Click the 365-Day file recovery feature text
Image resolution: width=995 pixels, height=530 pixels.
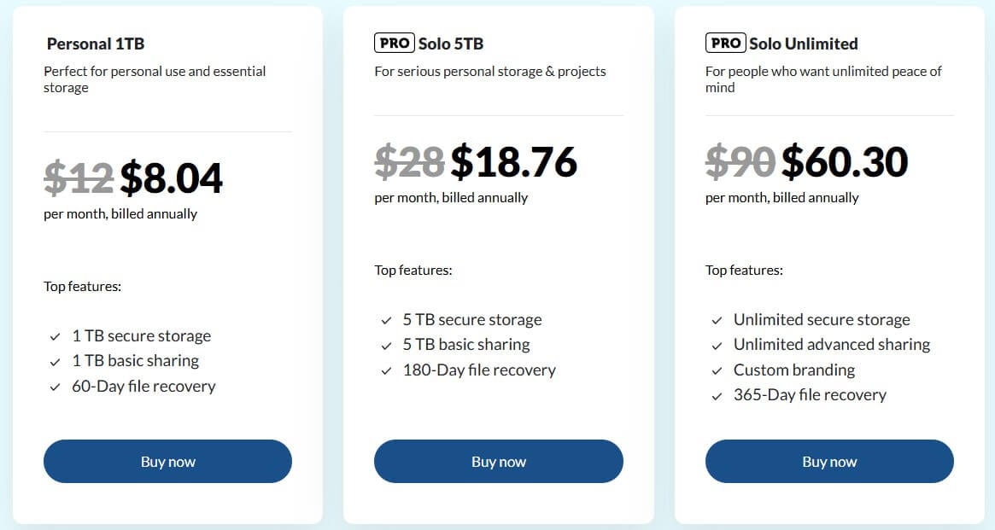click(811, 394)
